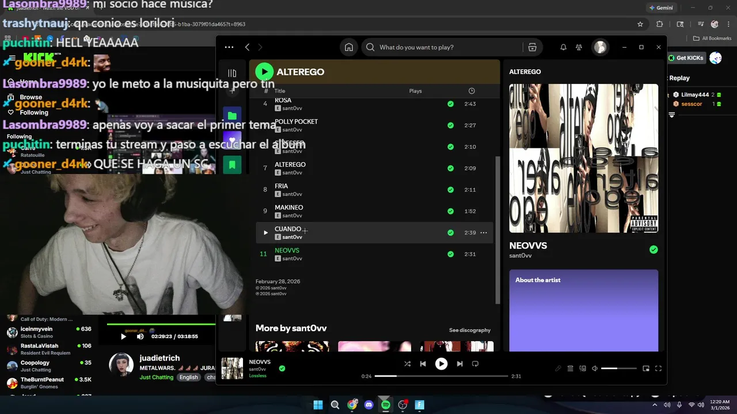The image size is (737, 414).
Task: Toggle saved checkmark beside NEOVVS in player bar
Action: tap(282, 368)
